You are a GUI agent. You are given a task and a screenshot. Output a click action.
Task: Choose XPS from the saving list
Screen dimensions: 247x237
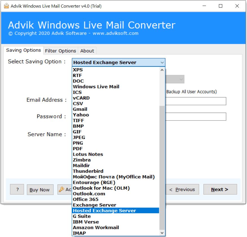pyautogui.click(x=116, y=70)
